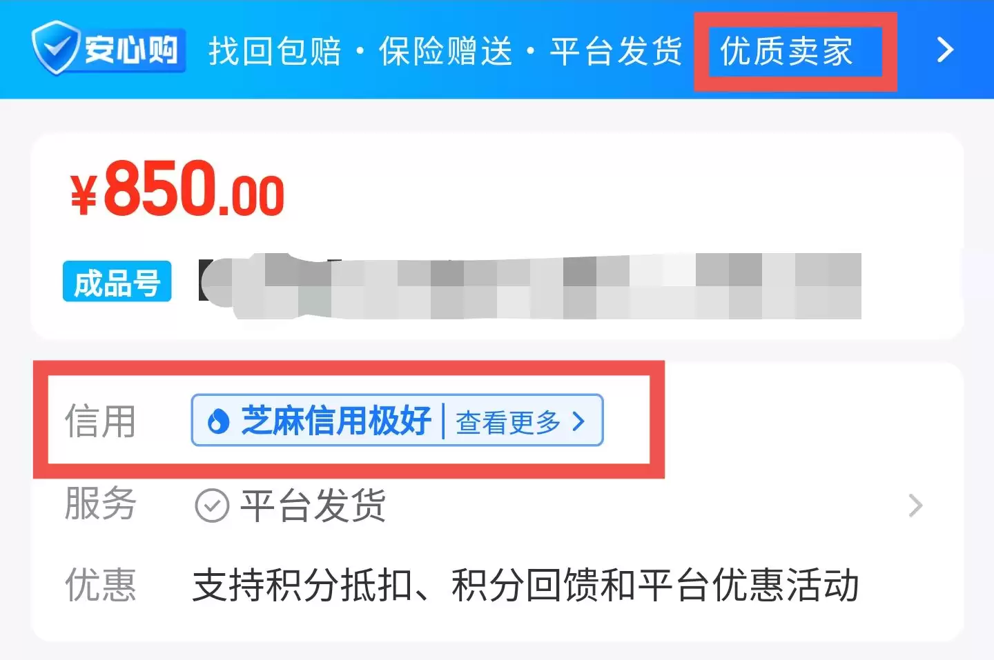The width and height of the screenshot is (994, 660).
Task: Tap the 服务 row label
Action: pyautogui.click(x=100, y=503)
